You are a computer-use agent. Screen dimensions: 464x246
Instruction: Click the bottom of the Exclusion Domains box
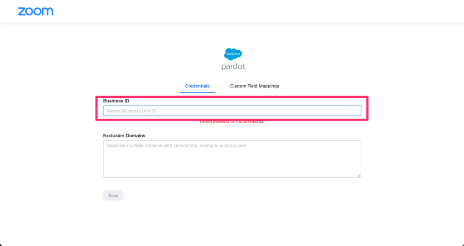(232, 174)
